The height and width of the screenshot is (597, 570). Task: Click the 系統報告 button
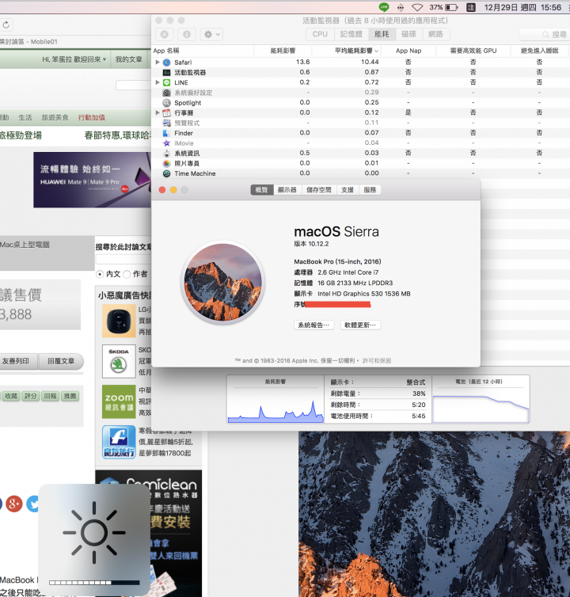[313, 325]
